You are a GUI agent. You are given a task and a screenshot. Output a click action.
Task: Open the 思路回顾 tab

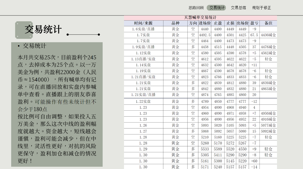(196, 8)
